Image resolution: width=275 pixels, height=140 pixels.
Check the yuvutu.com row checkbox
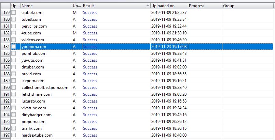coord(14,60)
